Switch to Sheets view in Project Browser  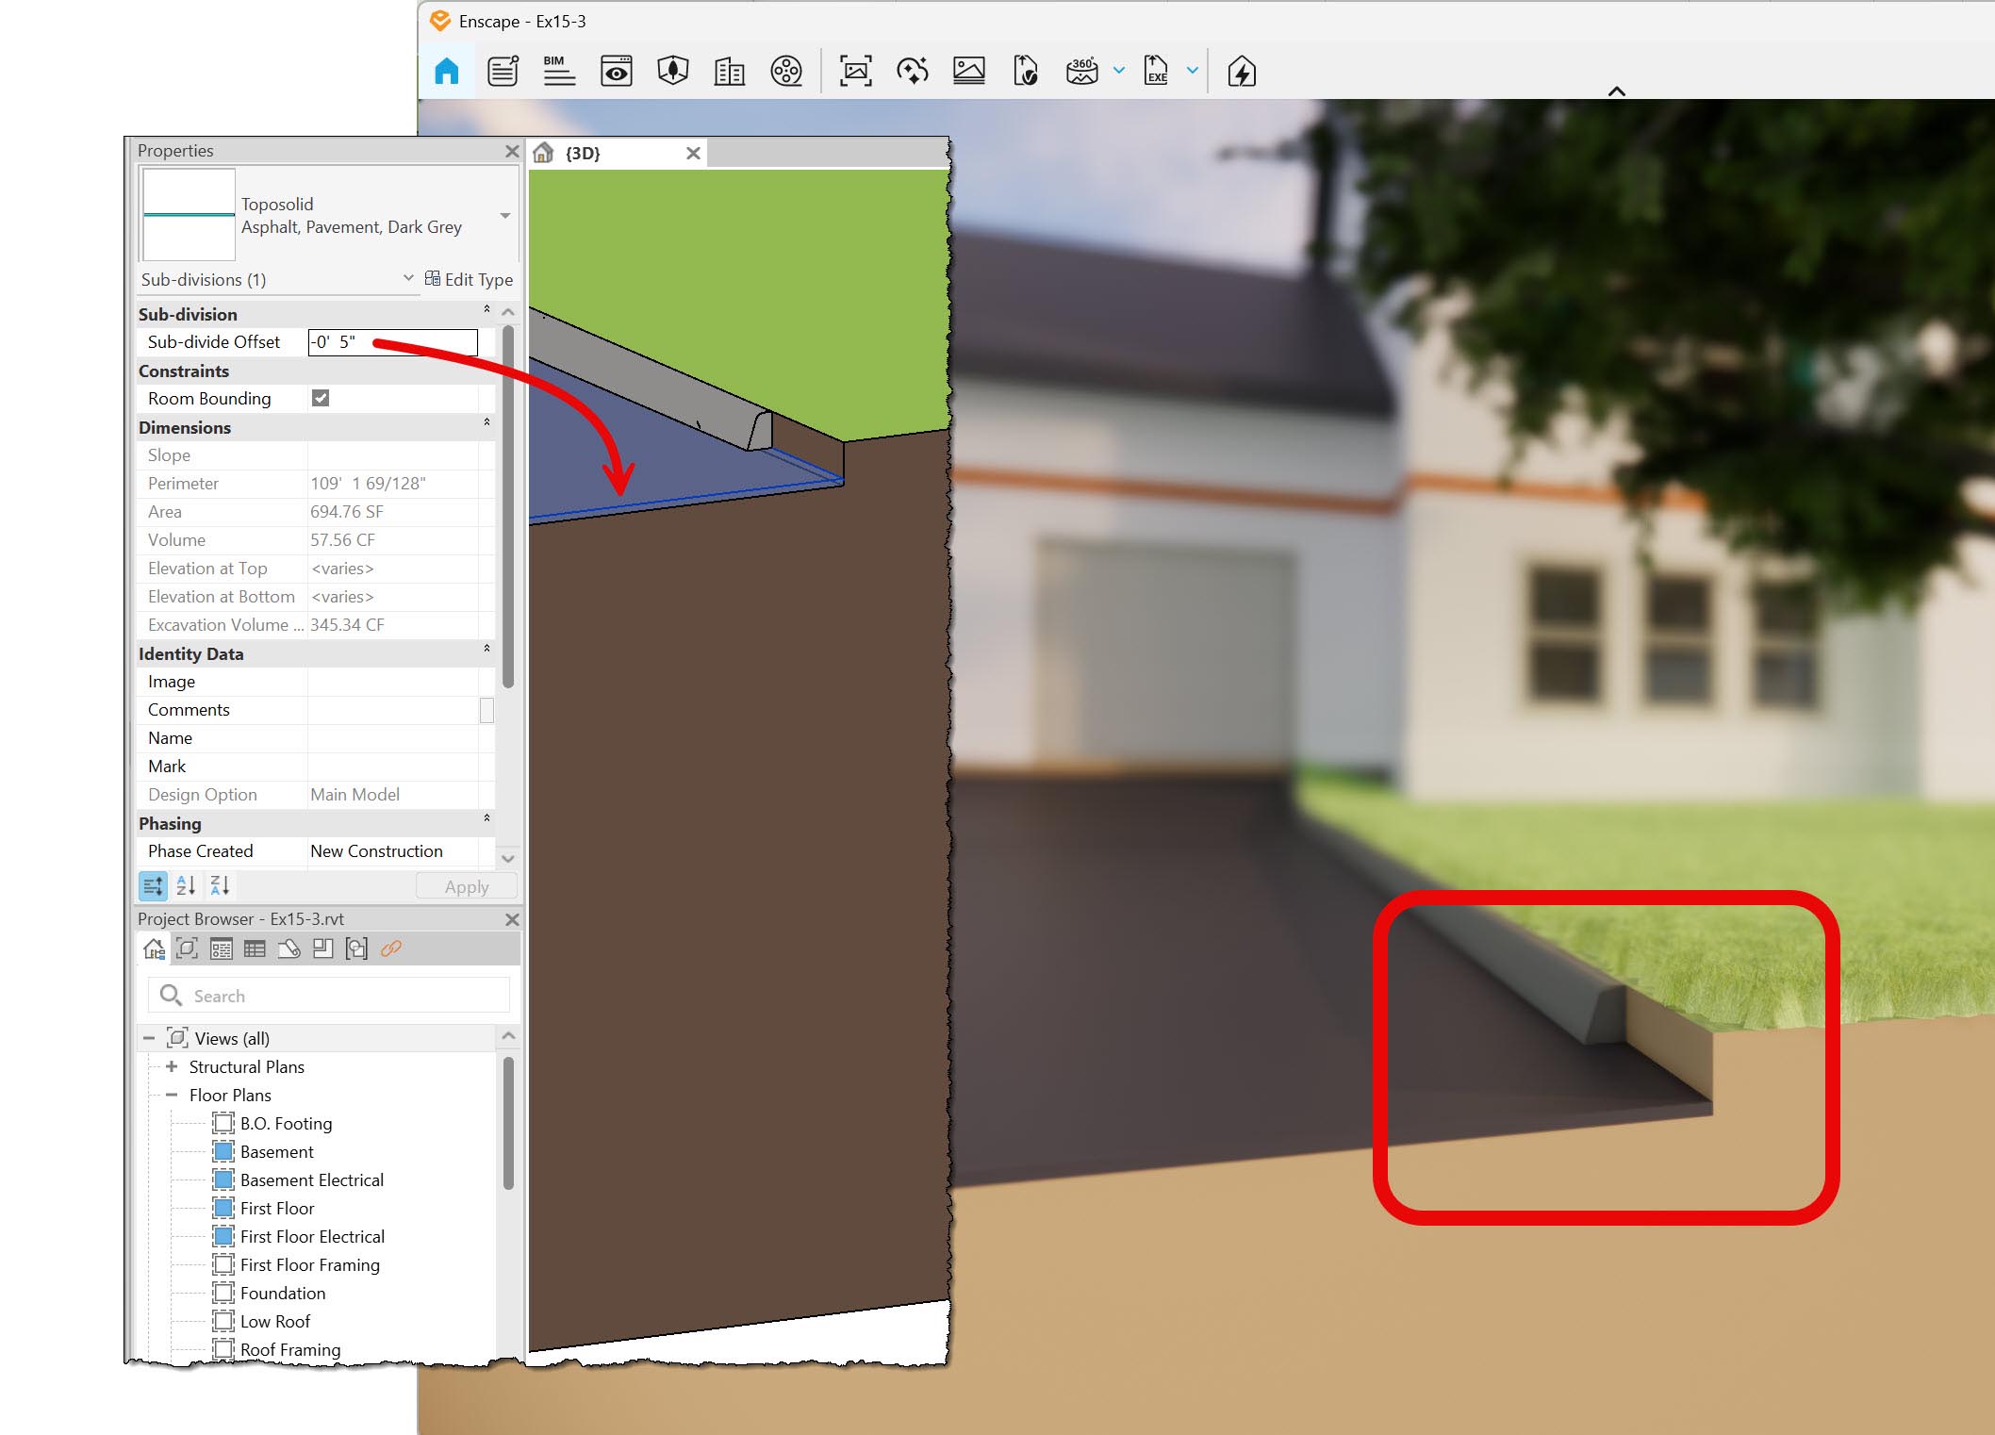point(289,949)
